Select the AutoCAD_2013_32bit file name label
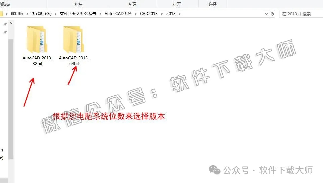The width and height of the screenshot is (323, 183). [x=38, y=61]
